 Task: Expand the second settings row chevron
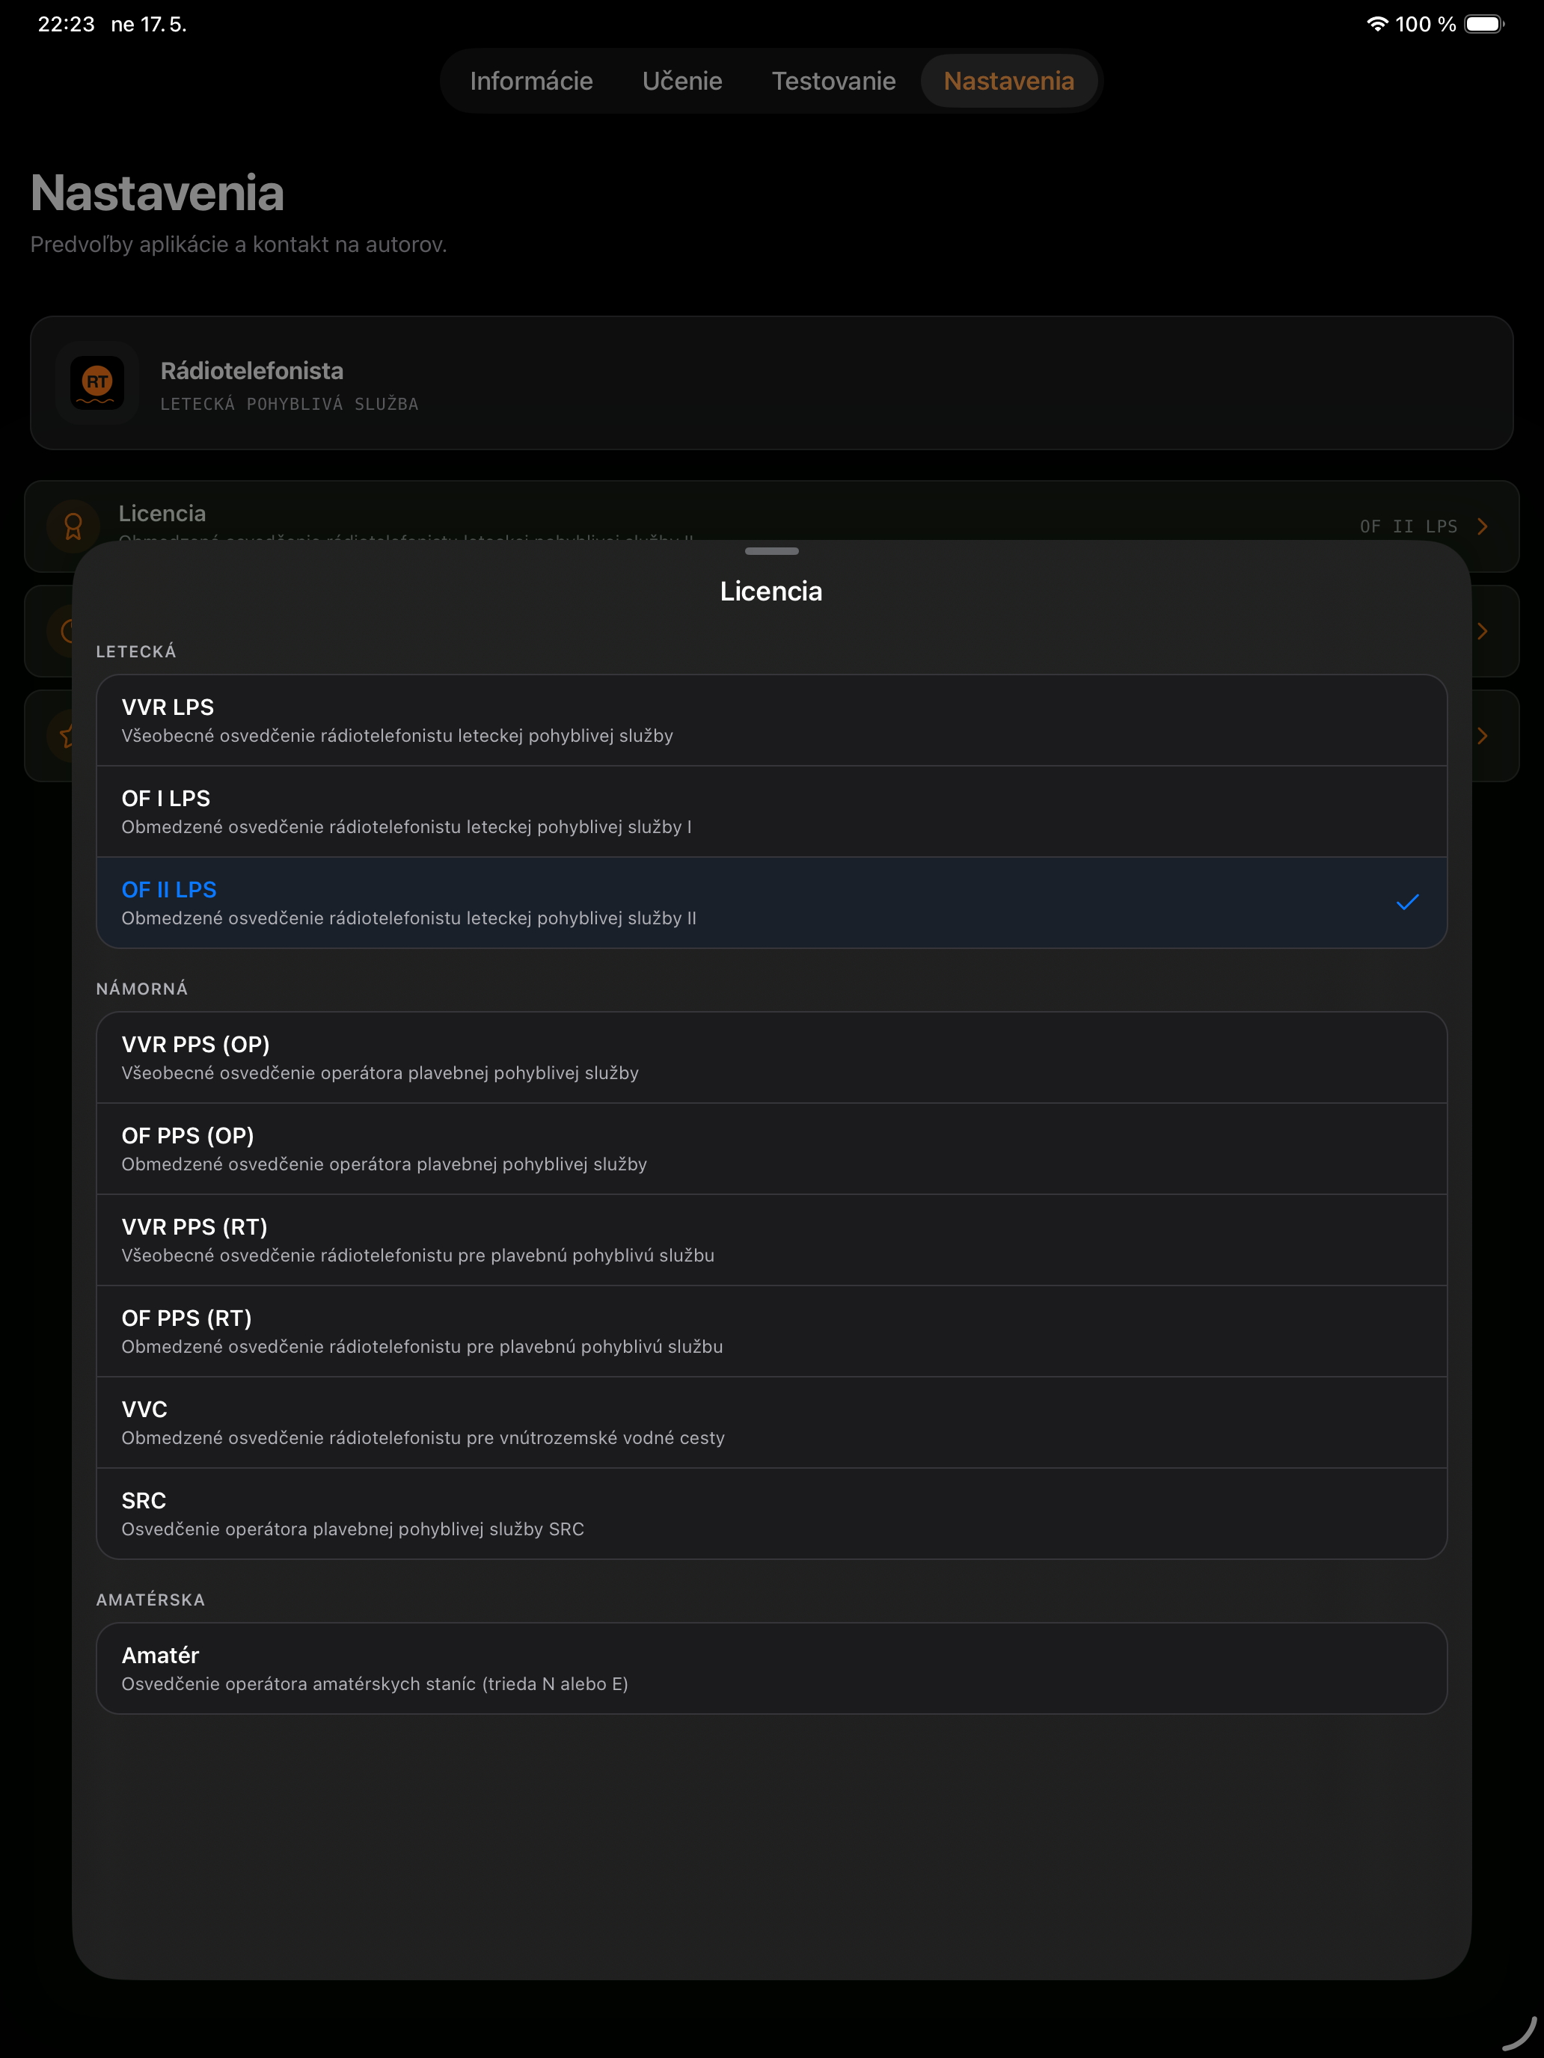[x=1483, y=631]
